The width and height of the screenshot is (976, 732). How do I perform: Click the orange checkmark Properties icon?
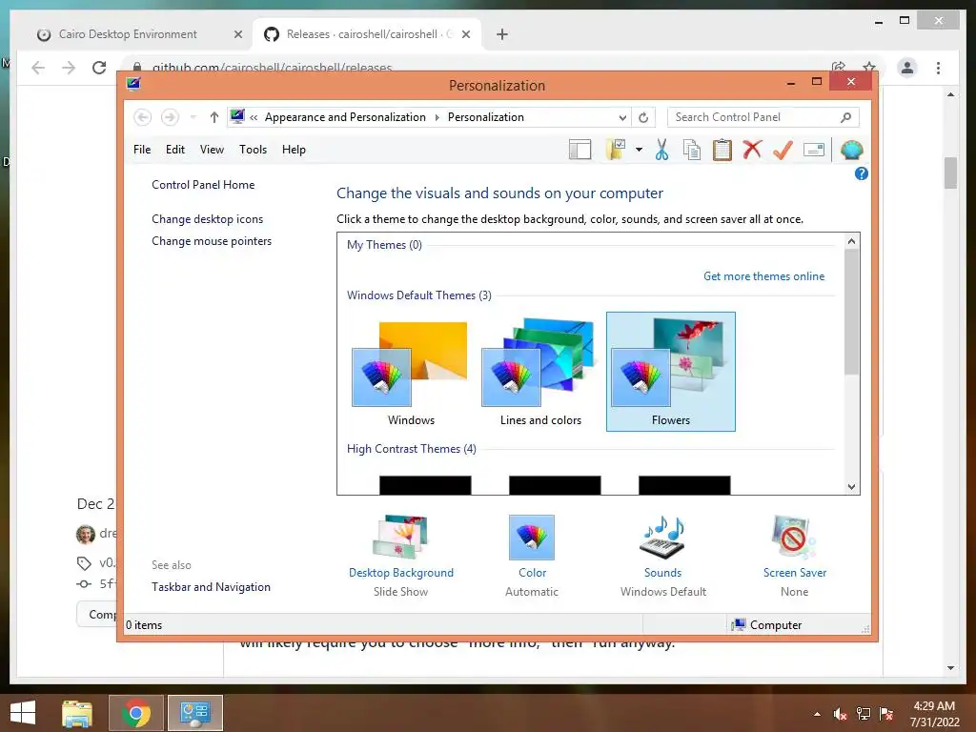(783, 150)
